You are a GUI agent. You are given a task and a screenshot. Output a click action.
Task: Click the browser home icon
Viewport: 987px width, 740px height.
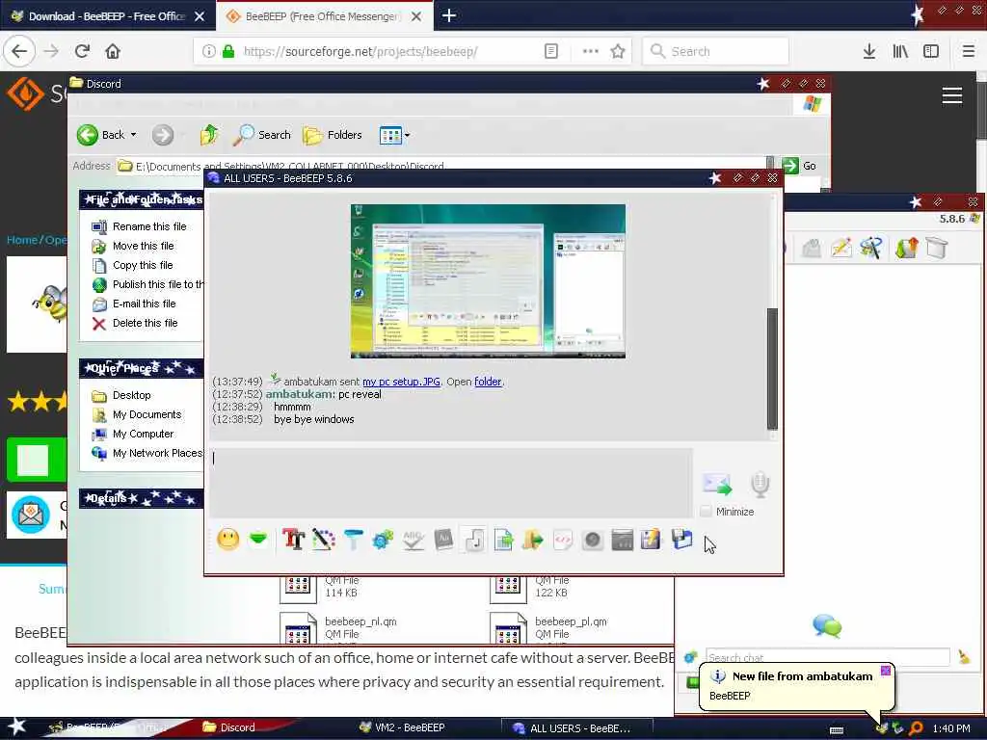pyautogui.click(x=113, y=51)
